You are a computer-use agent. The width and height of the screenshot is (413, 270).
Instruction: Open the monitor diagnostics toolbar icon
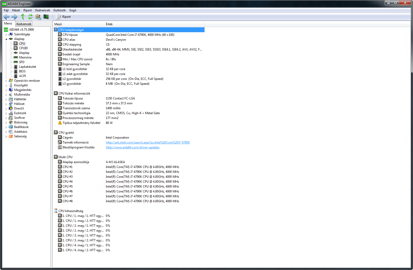[46, 17]
